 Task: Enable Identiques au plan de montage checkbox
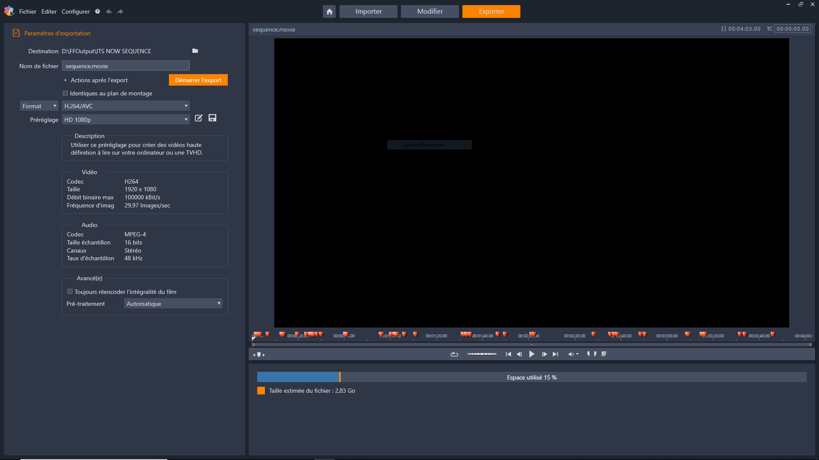tap(65, 93)
